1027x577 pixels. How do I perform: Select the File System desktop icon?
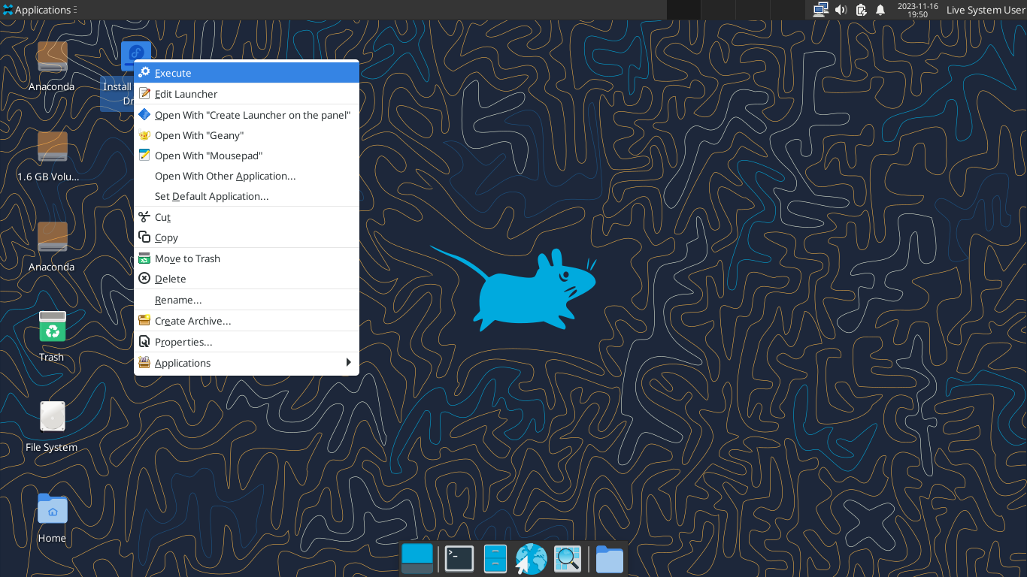(52, 427)
